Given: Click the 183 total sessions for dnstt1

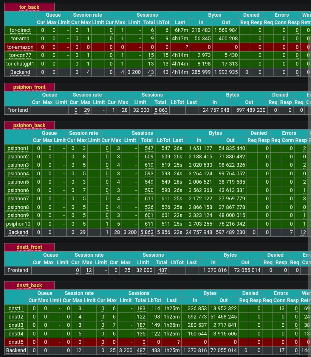Looking at the screenshot, I should (141, 308).
